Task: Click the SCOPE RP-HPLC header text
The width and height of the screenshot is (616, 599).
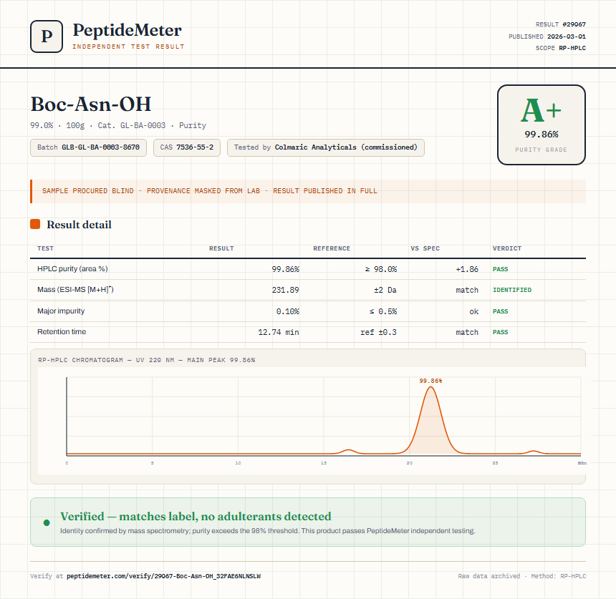Action: [x=561, y=48]
